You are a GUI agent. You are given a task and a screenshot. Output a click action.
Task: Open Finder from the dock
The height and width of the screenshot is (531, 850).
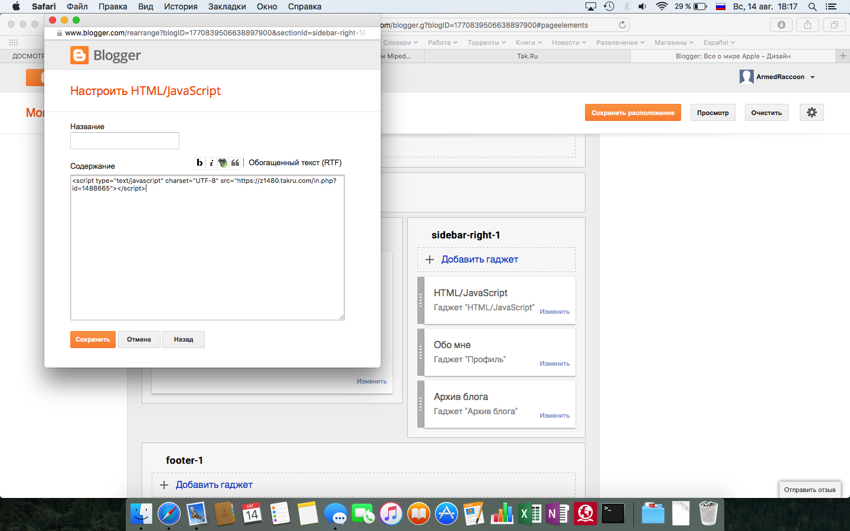141,514
